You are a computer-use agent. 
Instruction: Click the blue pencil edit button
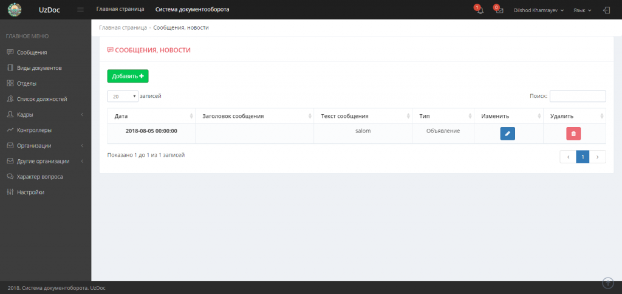pyautogui.click(x=507, y=134)
